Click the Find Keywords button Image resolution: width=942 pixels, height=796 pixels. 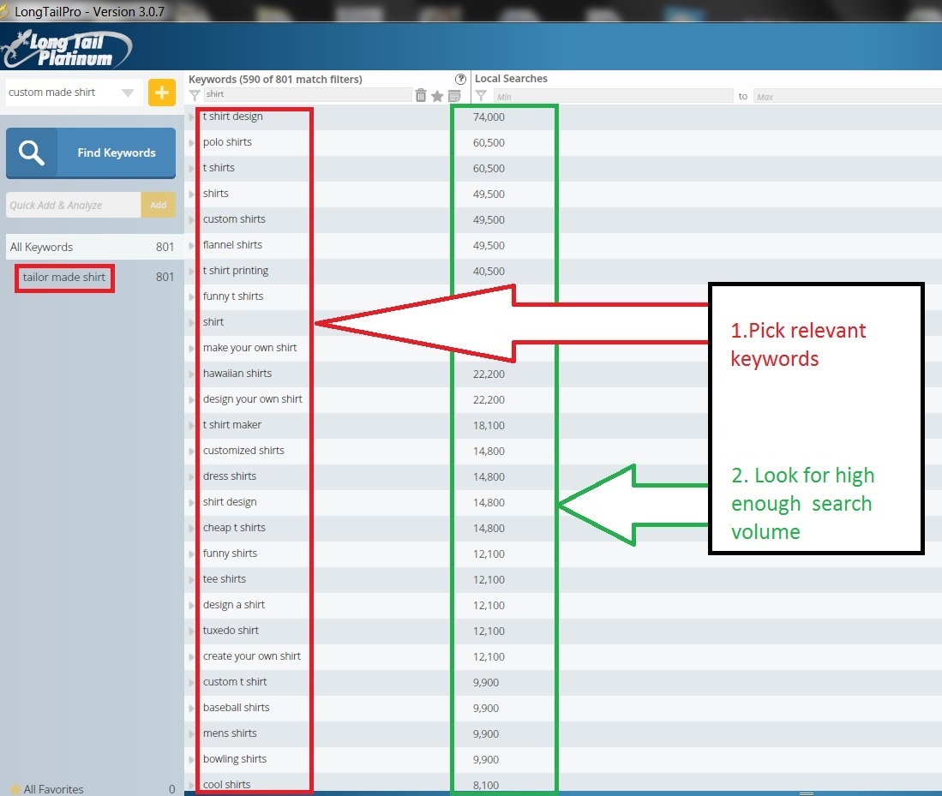tap(91, 153)
